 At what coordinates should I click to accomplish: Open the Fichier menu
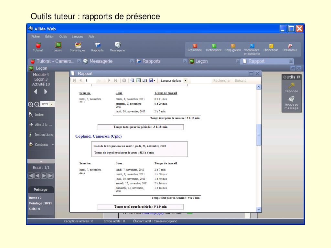(36, 36)
